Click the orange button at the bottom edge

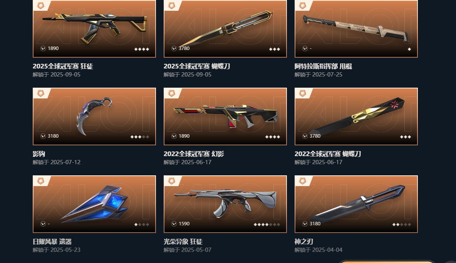click(387, 261)
